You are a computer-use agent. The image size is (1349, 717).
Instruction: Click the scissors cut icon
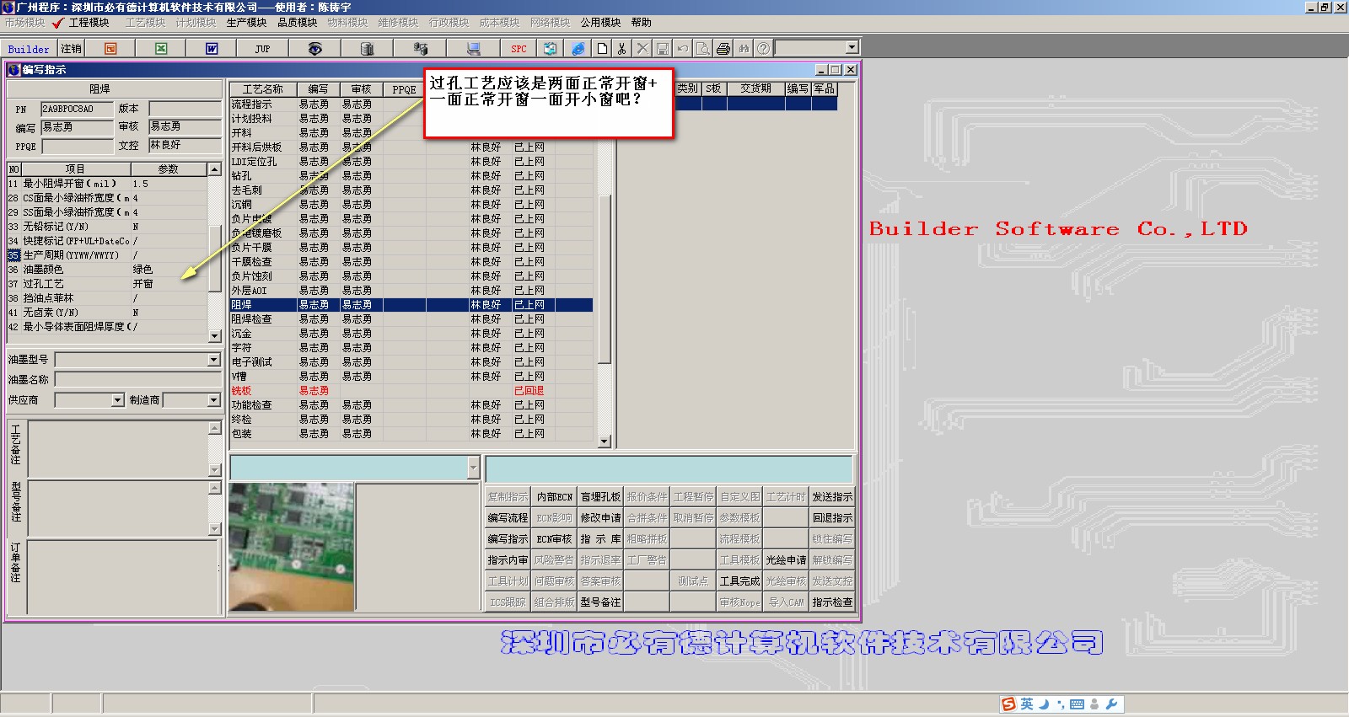pos(621,49)
